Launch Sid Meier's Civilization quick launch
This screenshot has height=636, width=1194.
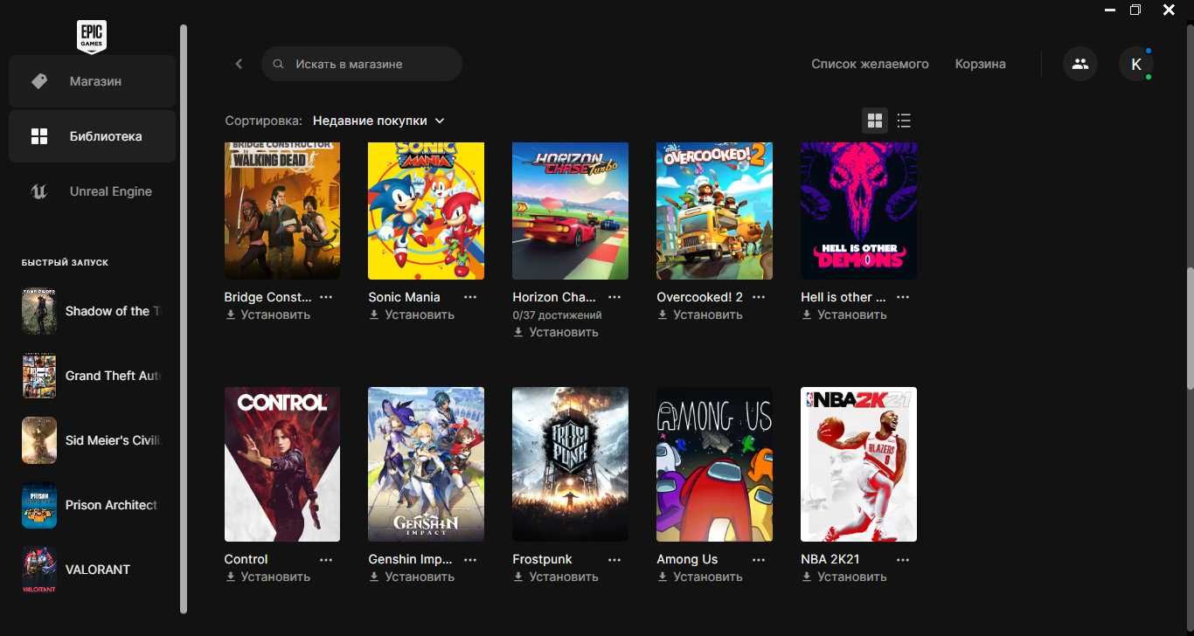click(x=92, y=440)
